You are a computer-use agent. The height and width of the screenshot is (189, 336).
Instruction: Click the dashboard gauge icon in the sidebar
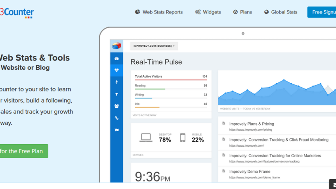tap(116, 58)
